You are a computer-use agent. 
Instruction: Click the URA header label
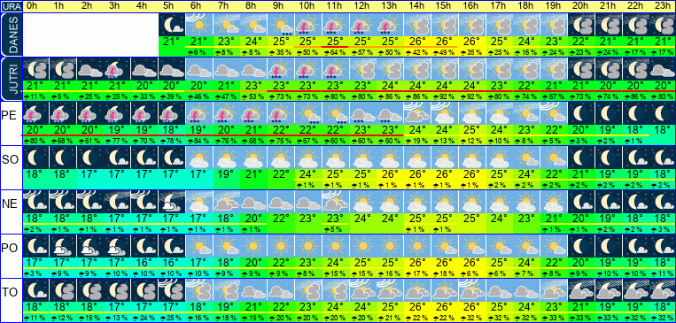click(11, 6)
